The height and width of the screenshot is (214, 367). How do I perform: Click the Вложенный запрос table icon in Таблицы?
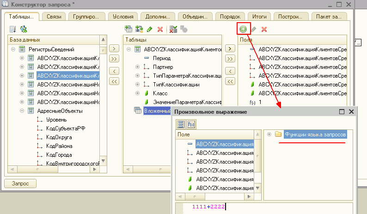coord(138,110)
